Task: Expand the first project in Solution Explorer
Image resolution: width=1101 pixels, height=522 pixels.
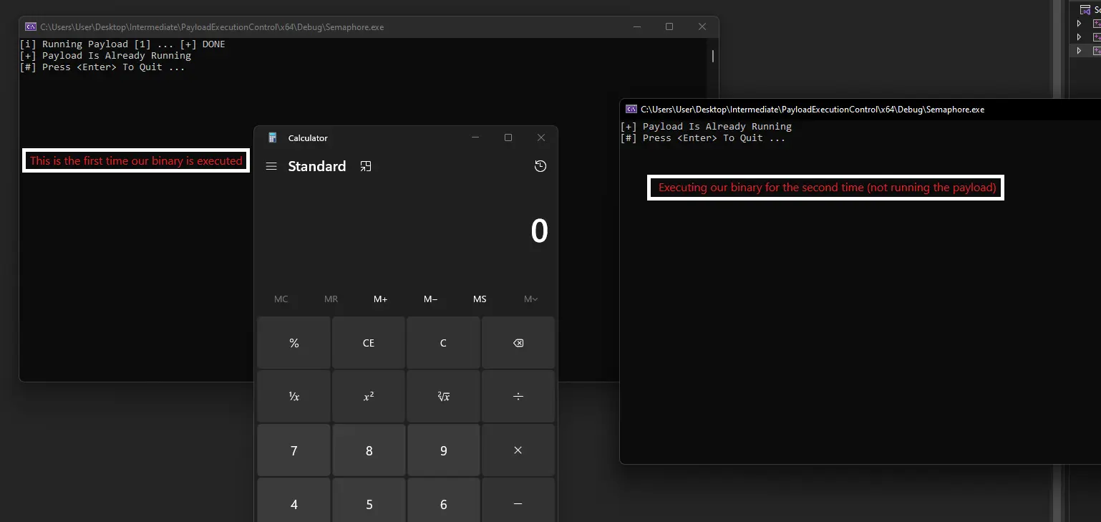Action: (x=1080, y=24)
